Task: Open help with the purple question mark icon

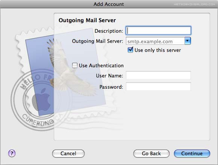Action: pyautogui.click(x=12, y=153)
